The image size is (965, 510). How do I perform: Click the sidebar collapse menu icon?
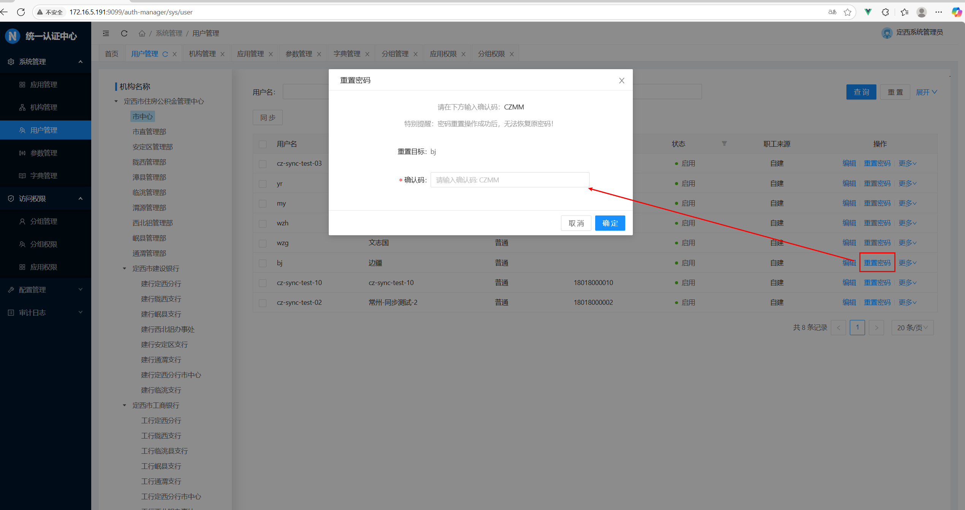[x=106, y=33]
